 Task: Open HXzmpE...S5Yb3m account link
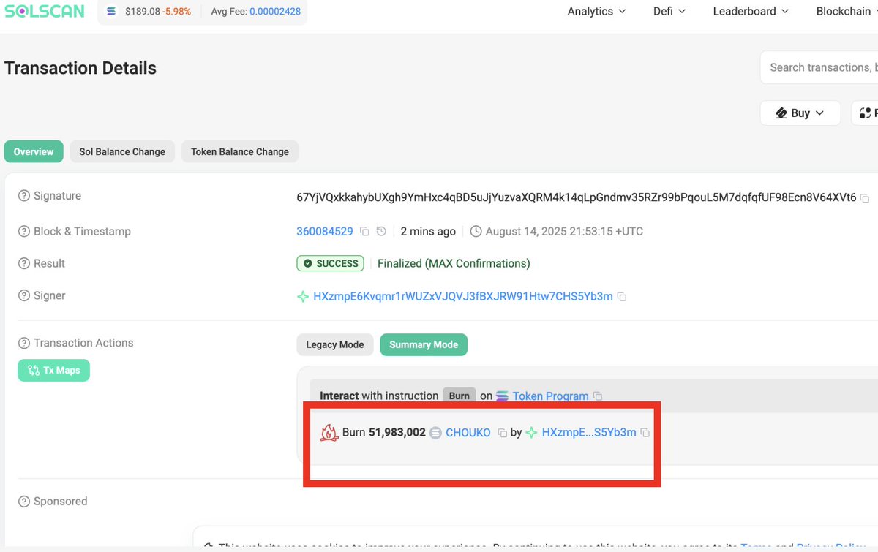(589, 433)
